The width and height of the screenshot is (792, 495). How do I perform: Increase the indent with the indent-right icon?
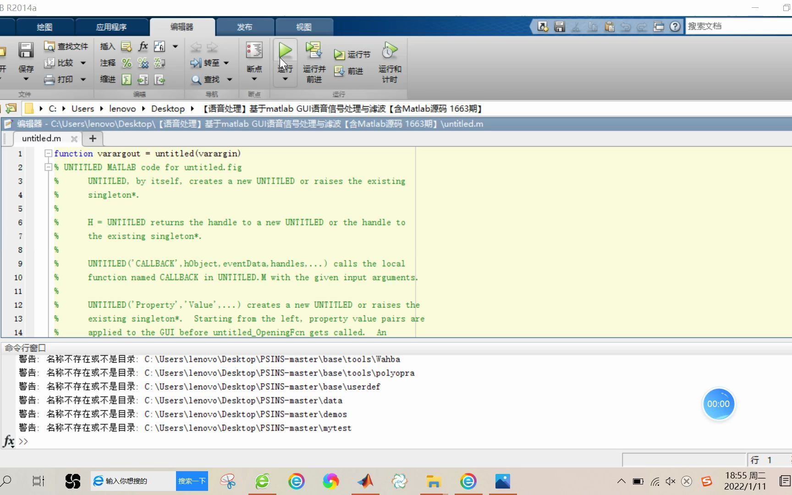click(x=143, y=79)
